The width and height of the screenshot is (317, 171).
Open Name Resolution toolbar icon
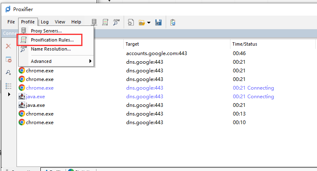coord(116,22)
